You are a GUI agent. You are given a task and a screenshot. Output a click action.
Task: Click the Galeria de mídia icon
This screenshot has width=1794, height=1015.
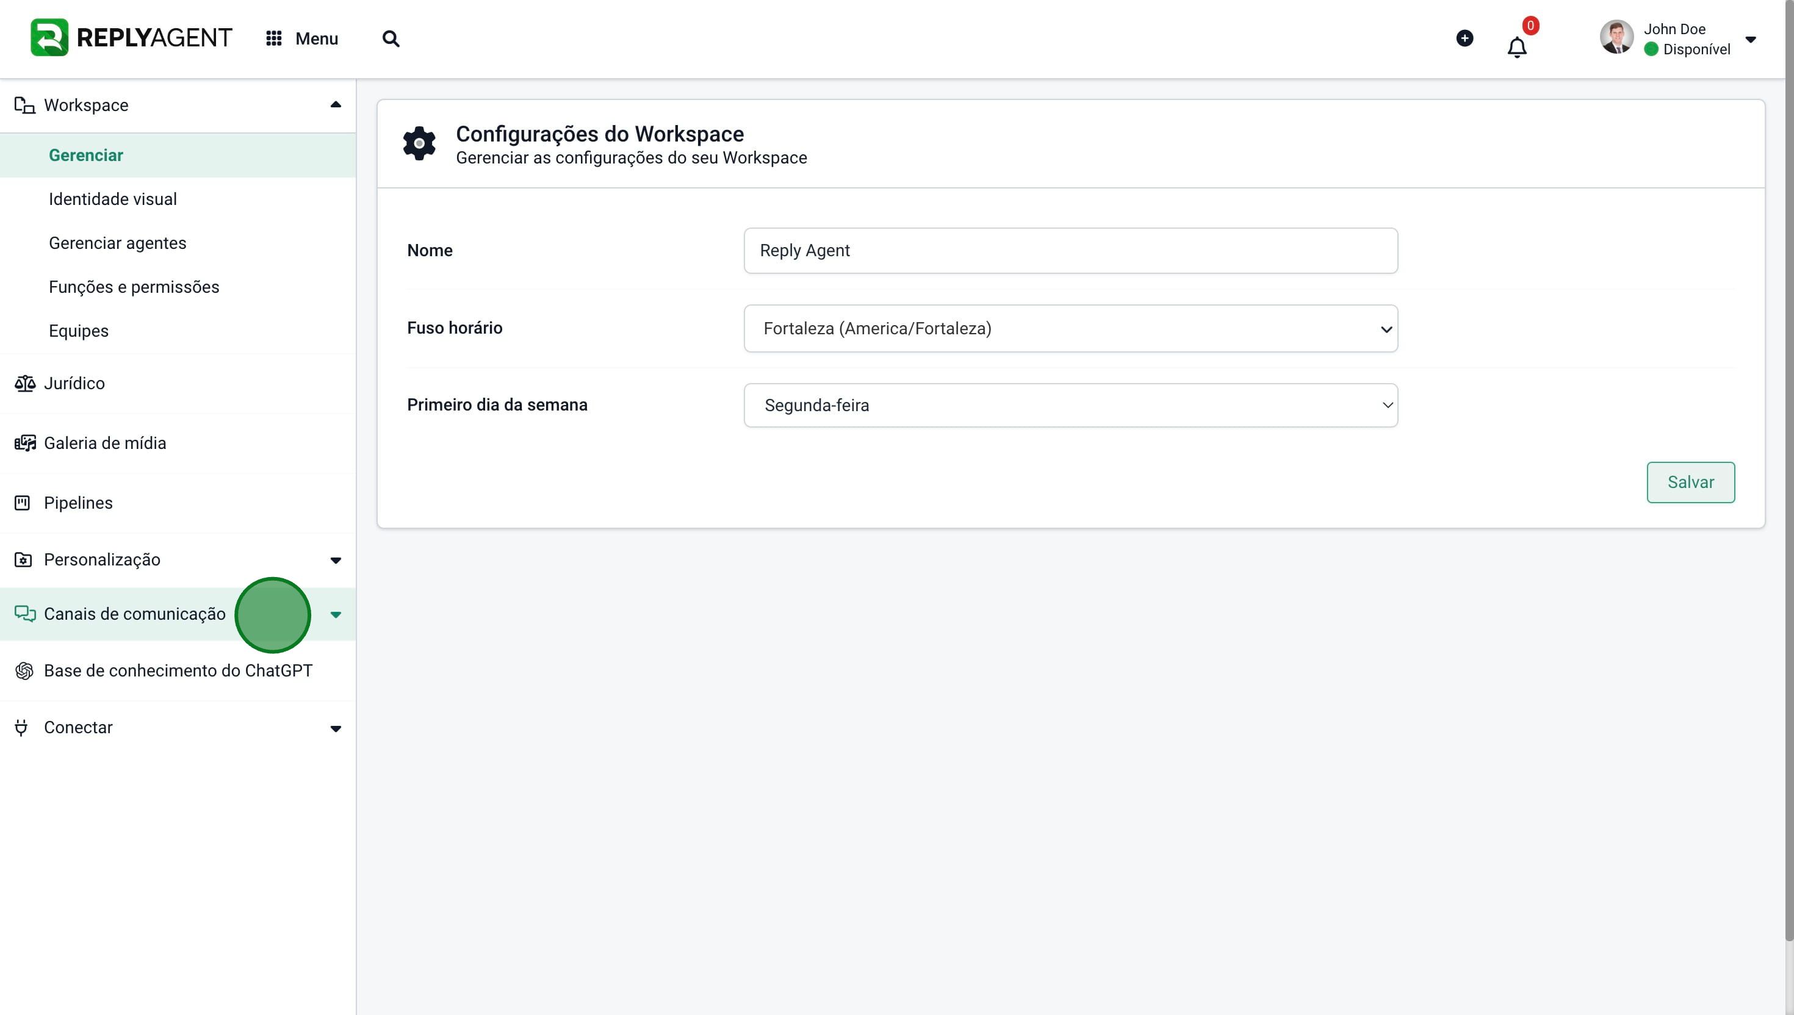pyautogui.click(x=24, y=443)
